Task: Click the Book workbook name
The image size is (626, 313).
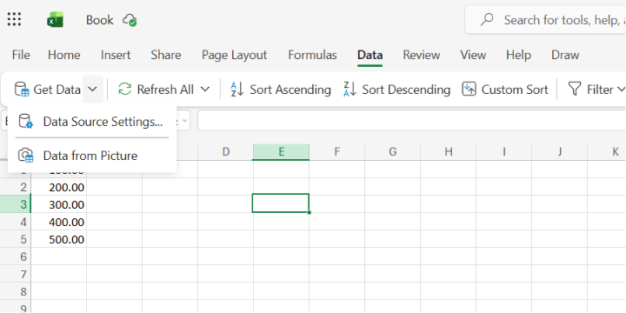Action: (100, 20)
